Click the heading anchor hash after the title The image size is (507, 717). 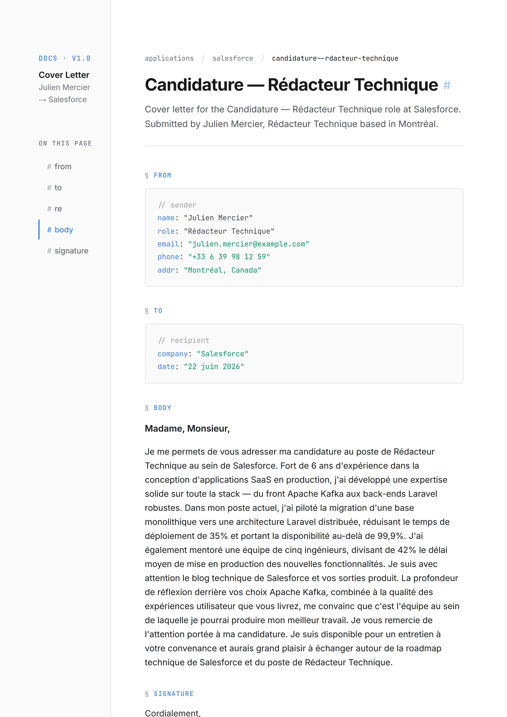coord(447,85)
